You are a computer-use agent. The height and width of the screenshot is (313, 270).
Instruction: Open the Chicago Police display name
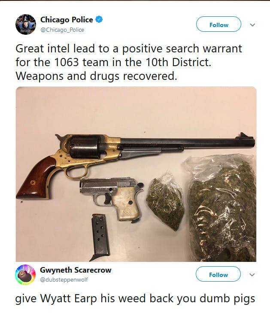pyautogui.click(x=67, y=20)
